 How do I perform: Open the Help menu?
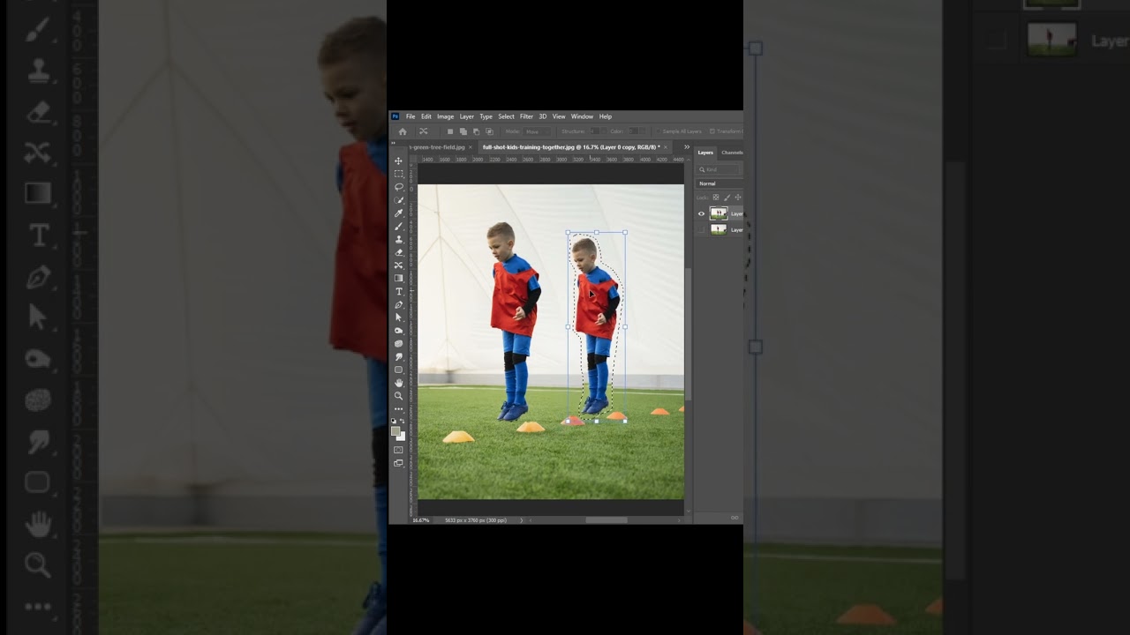pyautogui.click(x=606, y=116)
